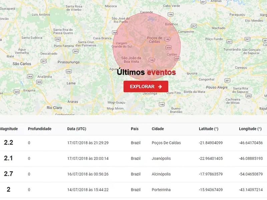Viewport: 267px width, 200px height.
Task: Click the São Carlos label on the map
Action: (x=22, y=64)
